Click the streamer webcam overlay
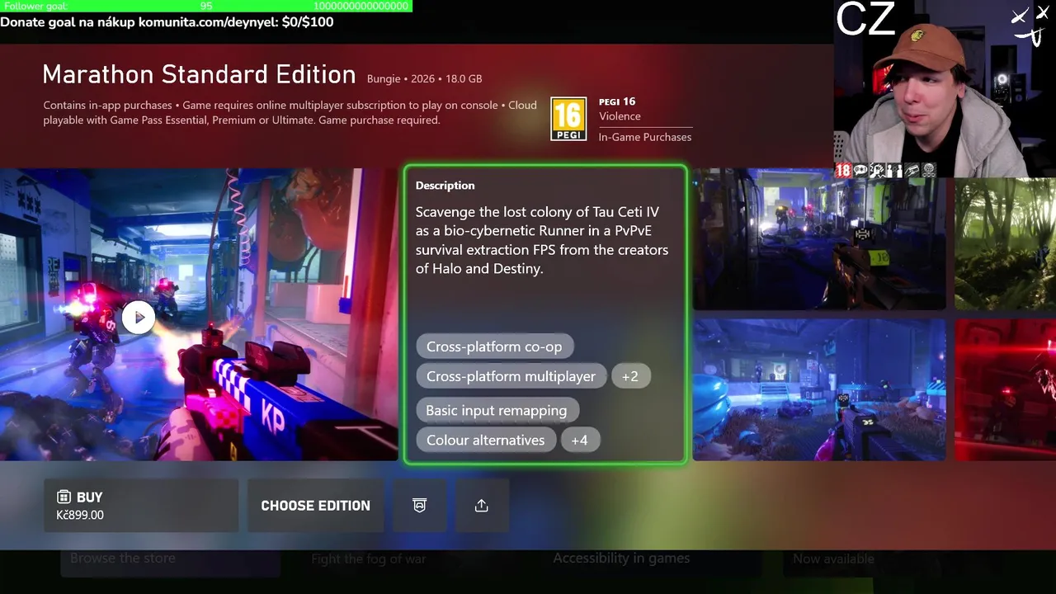 [x=945, y=88]
